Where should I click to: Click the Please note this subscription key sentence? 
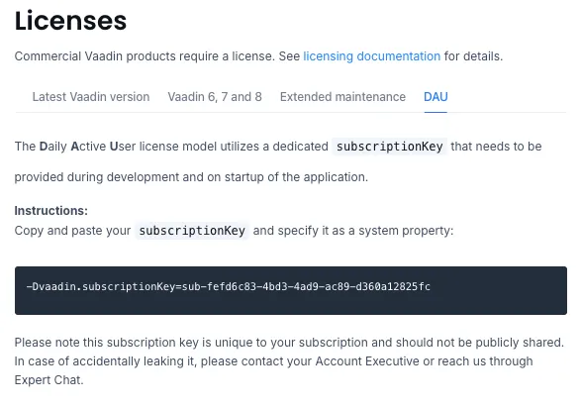coord(289,342)
